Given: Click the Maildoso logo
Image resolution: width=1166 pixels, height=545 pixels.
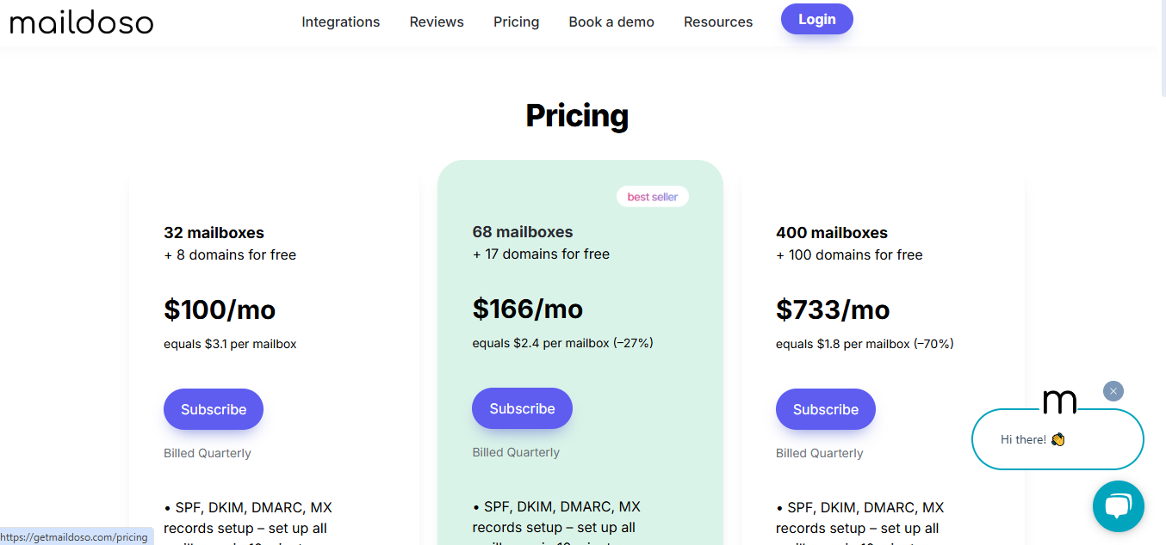Looking at the screenshot, I should [81, 22].
